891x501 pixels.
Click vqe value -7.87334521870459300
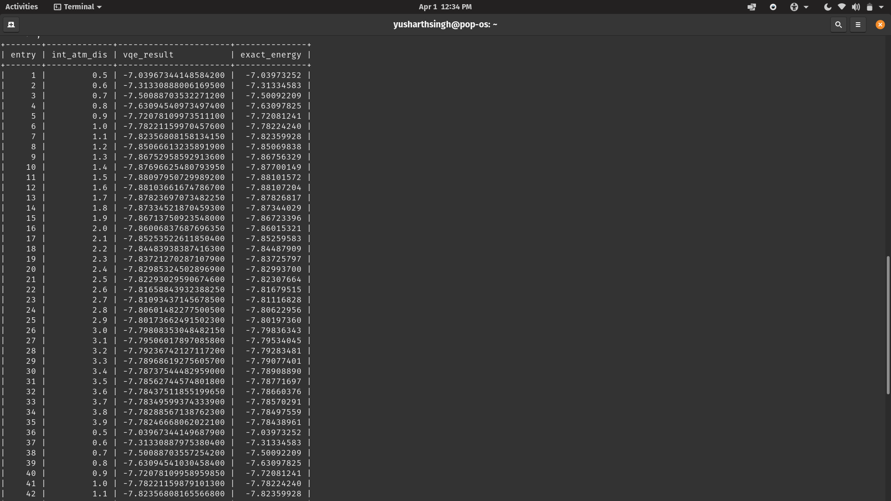[x=174, y=208]
